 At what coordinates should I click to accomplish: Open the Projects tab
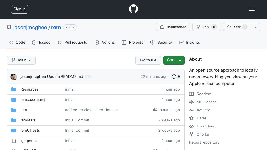point(132,42)
